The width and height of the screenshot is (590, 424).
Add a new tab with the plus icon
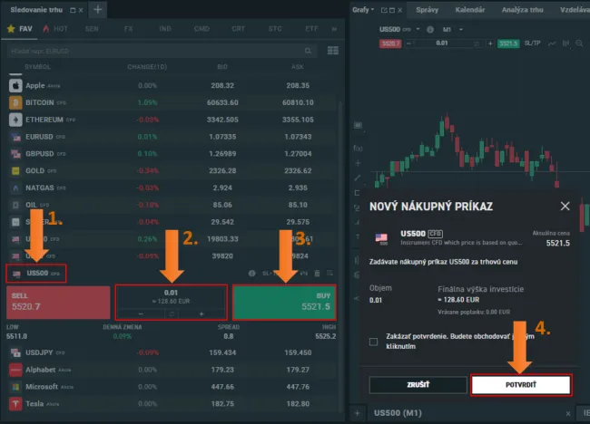pyautogui.click(x=98, y=10)
